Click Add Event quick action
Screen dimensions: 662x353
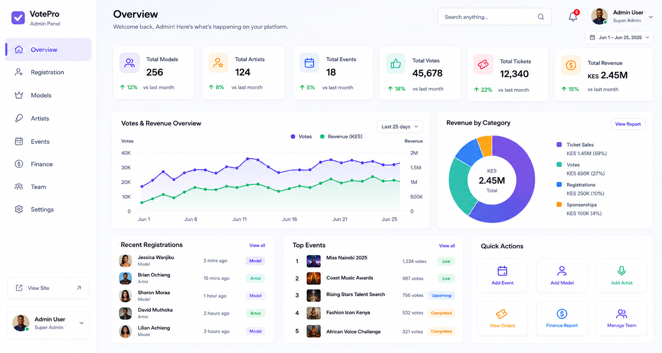point(502,276)
